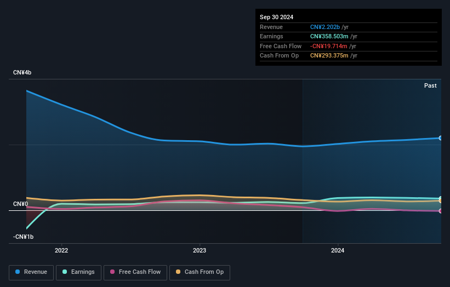450x287 pixels.
Task: Click the Revenue row label in tooltip
Action: click(x=271, y=27)
